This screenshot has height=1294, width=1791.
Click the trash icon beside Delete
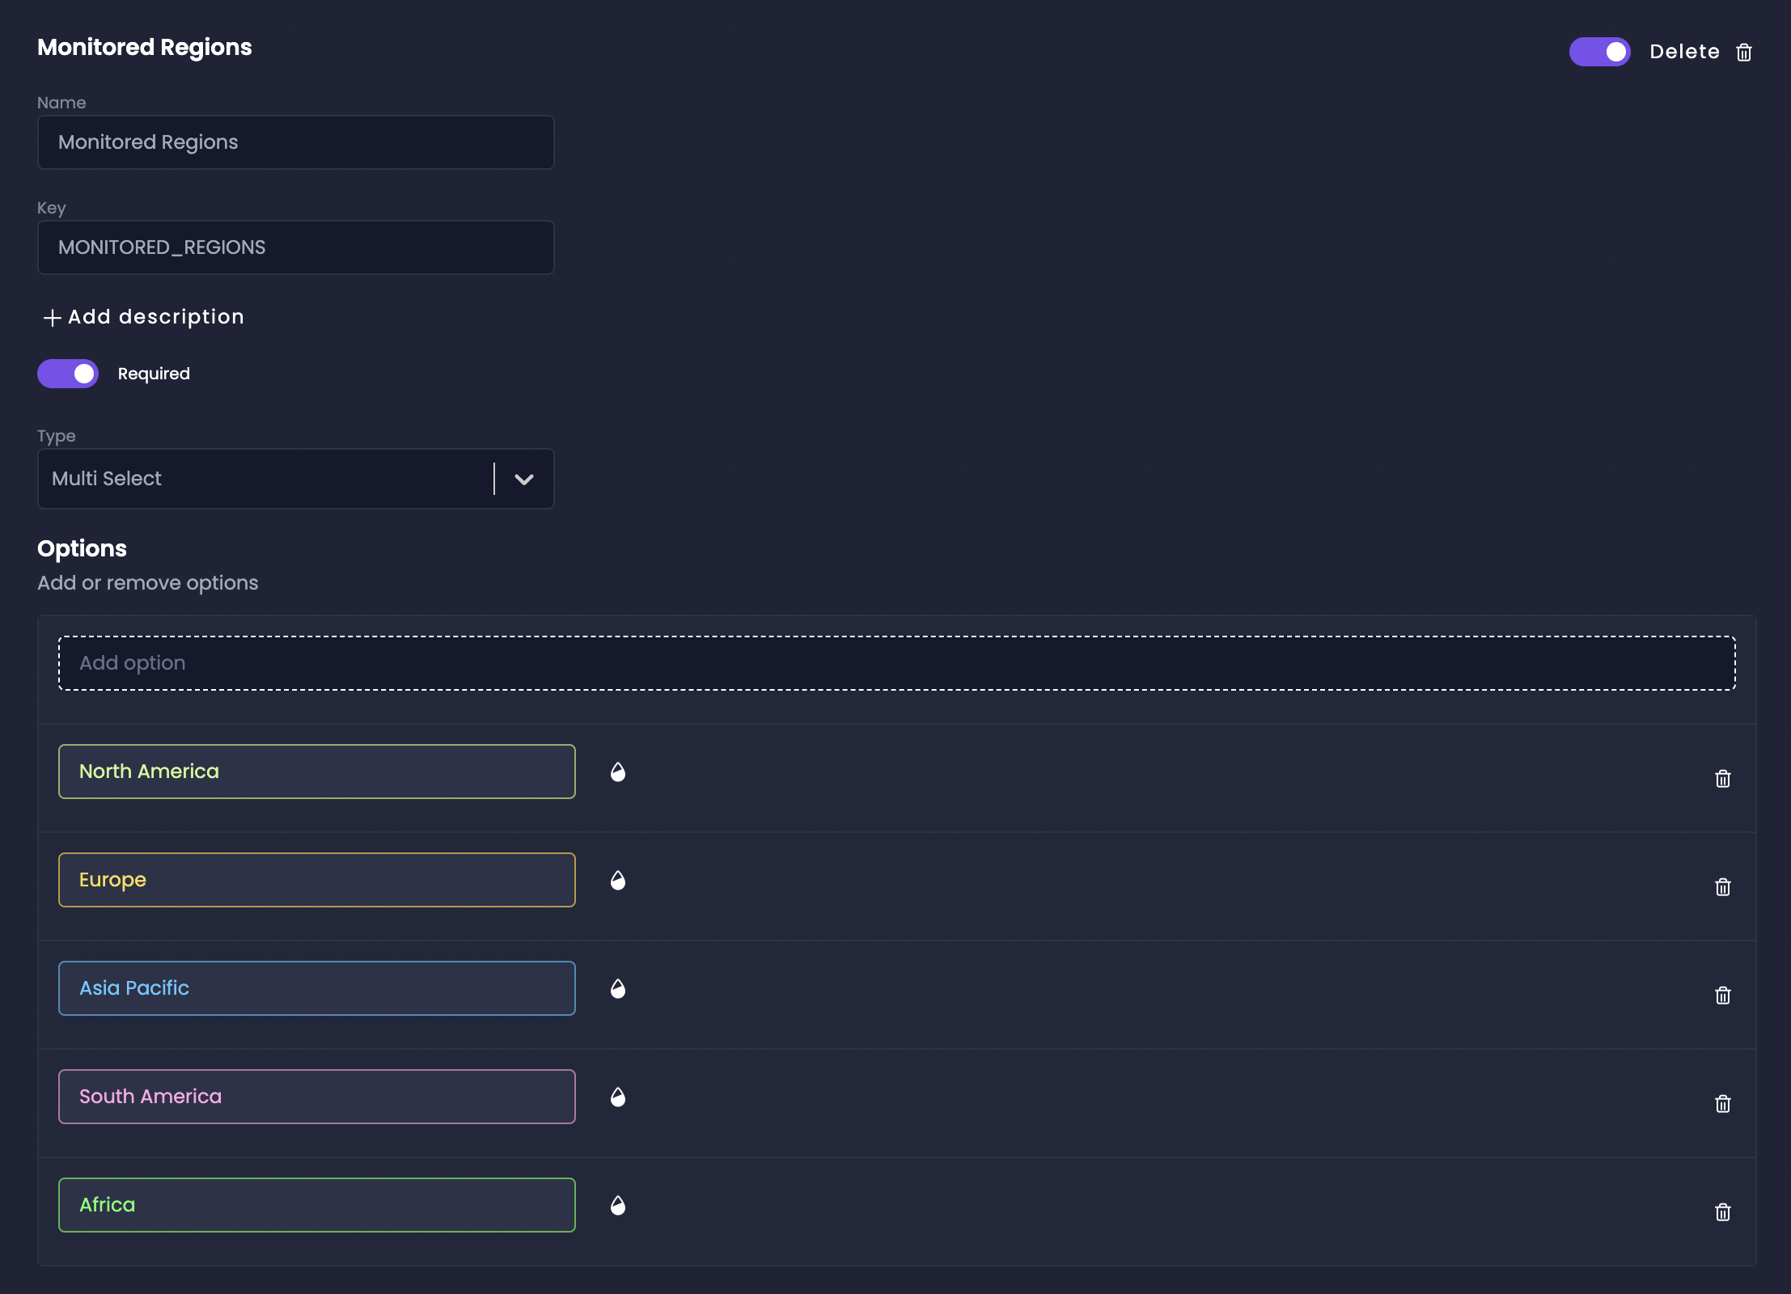(x=1744, y=53)
